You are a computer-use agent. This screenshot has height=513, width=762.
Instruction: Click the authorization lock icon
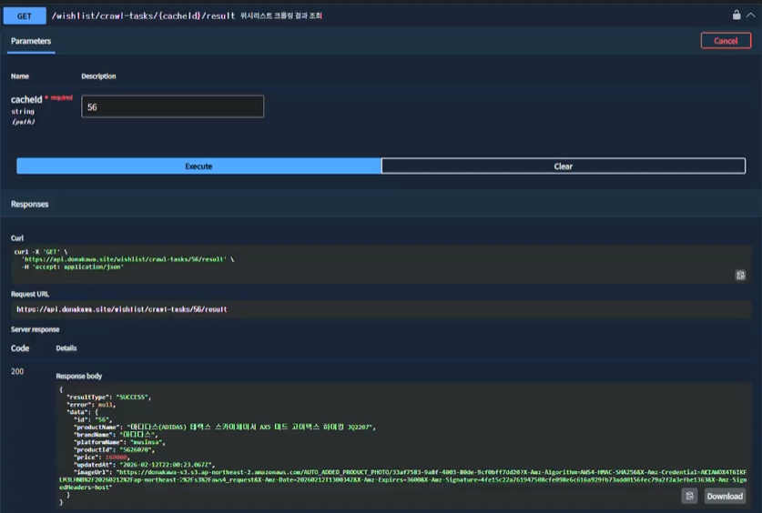[737, 15]
